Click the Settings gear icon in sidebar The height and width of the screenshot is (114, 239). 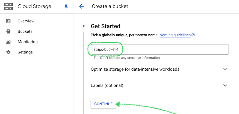pos(8,52)
